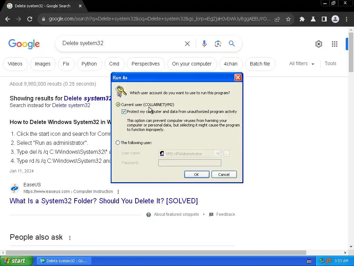Select Delete syetem32 taskbar button
Viewport: 354px width, 266px height.
[x=64, y=261]
